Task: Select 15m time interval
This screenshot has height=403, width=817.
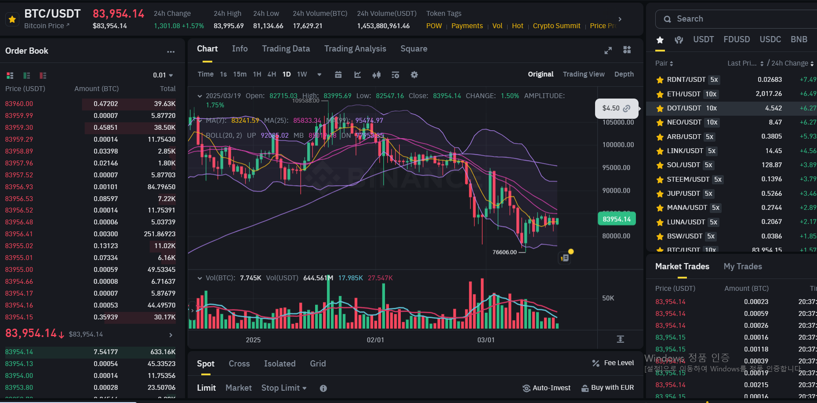Action: (240, 74)
